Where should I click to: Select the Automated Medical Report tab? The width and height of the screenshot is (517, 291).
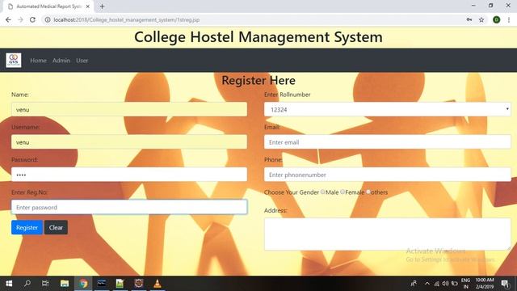click(x=48, y=6)
